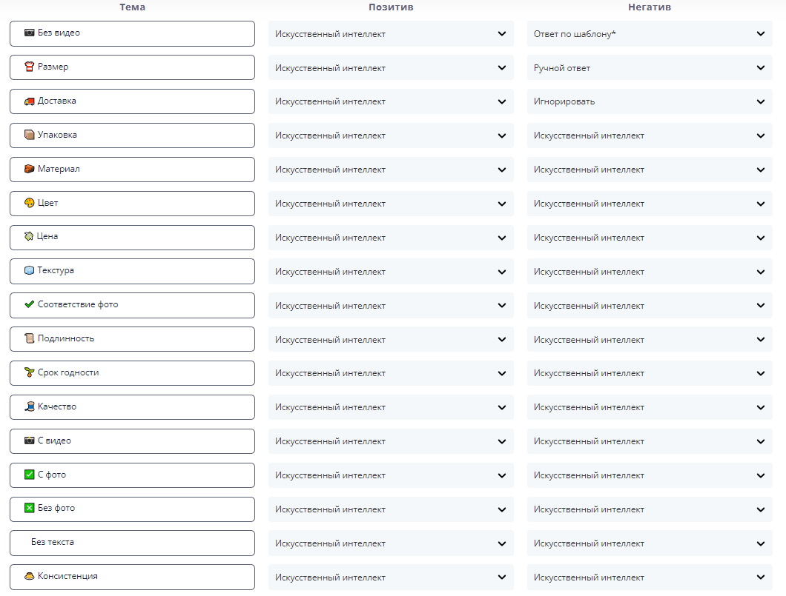Click the red shirt icon beside Размер
The height and width of the screenshot is (596, 786).
[29, 67]
